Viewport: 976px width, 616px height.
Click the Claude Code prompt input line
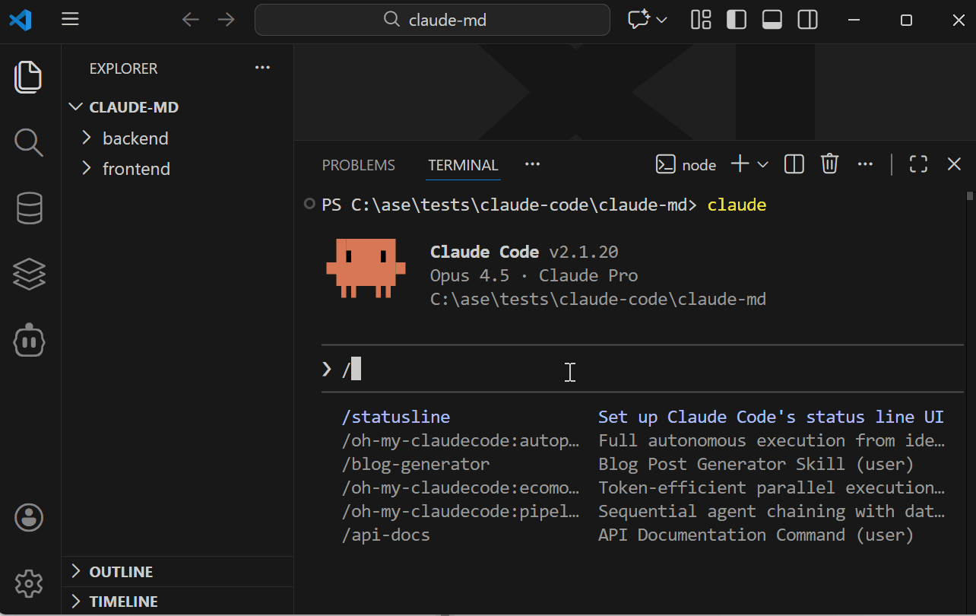point(644,370)
